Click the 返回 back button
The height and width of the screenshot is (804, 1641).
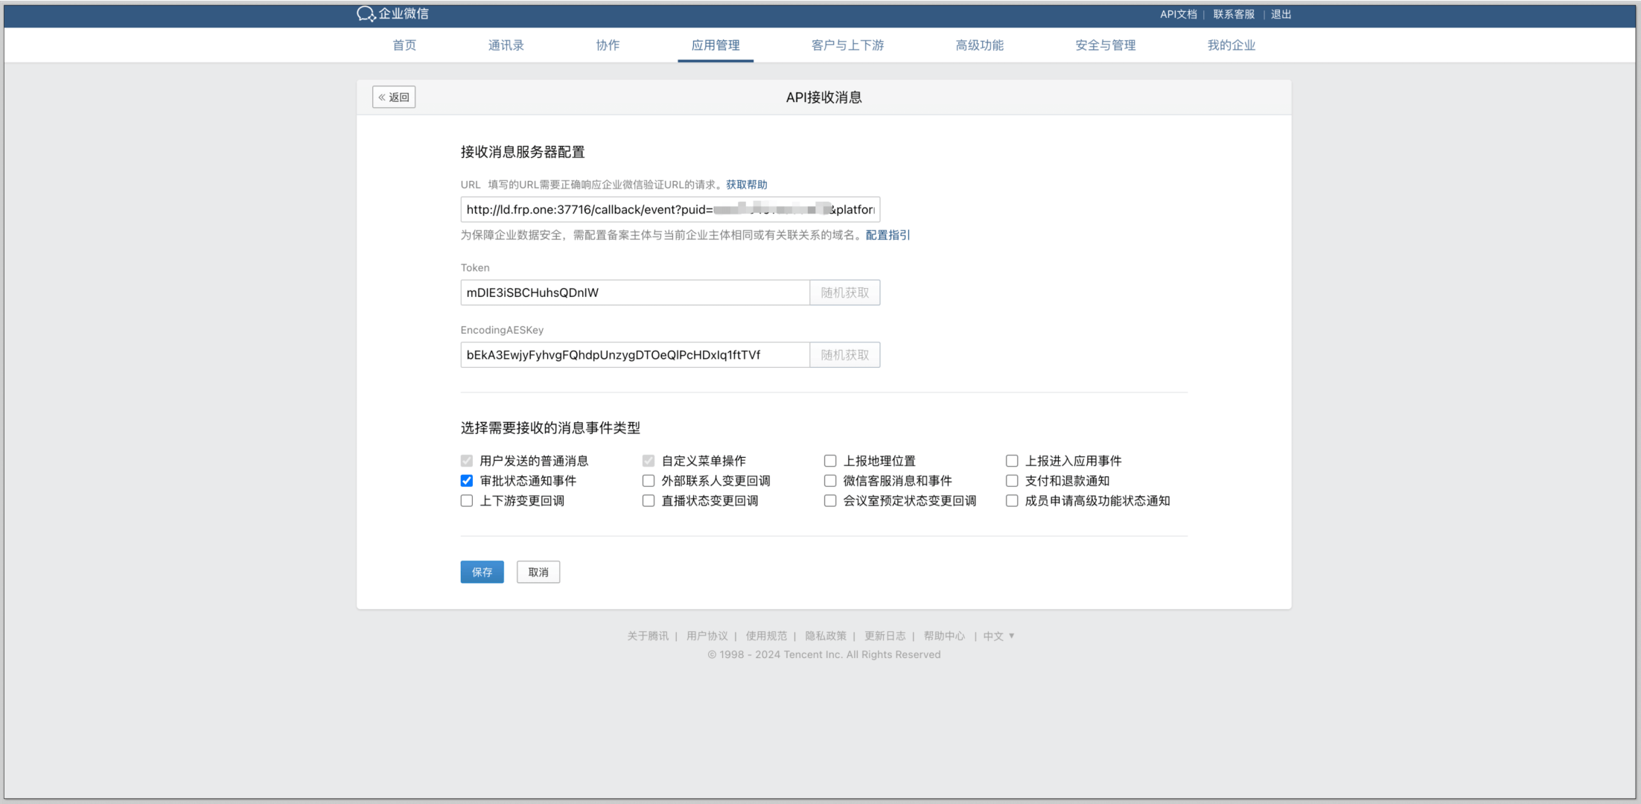point(394,97)
